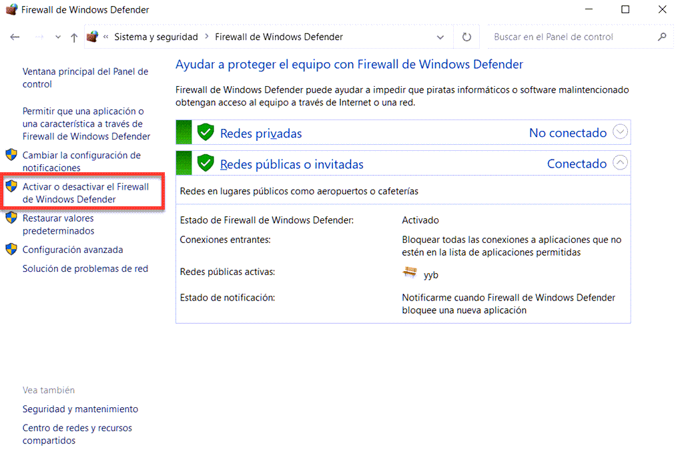Click the Activado firewall state value
The image size is (682, 462).
420,220
